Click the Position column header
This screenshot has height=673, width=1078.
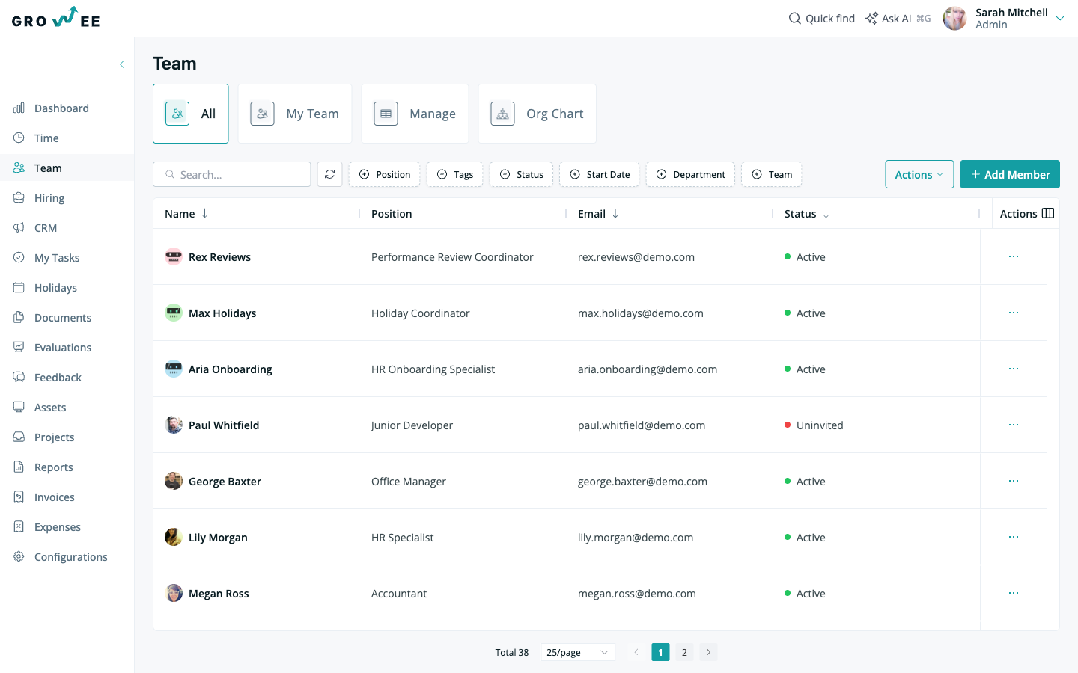[392, 214]
